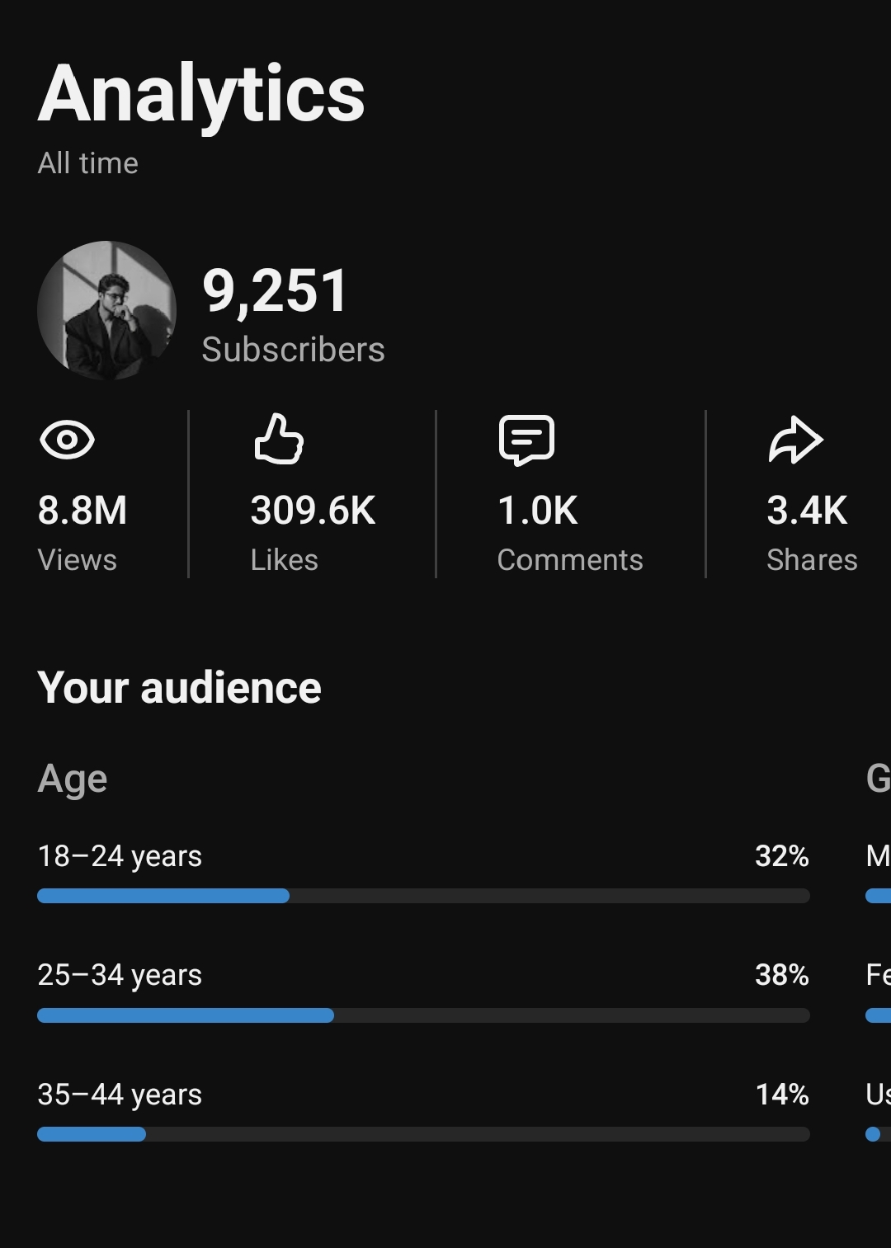Click the 38% percentage for 25–34 years
Viewport: 891px width, 1248px height.
click(782, 975)
